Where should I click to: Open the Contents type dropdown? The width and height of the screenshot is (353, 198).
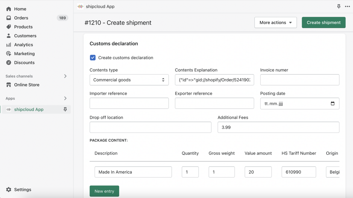click(x=129, y=80)
